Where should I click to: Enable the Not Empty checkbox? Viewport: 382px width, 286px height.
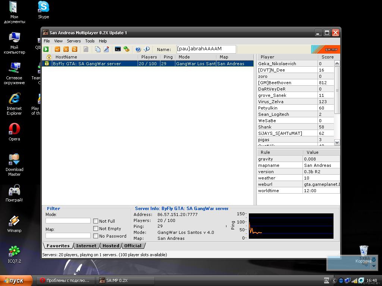(96, 229)
